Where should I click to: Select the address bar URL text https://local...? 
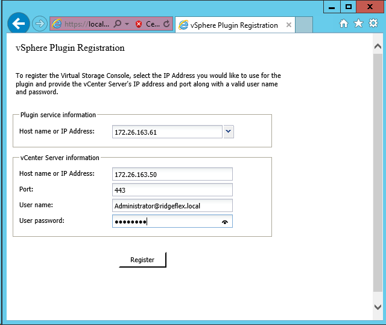pos(87,24)
